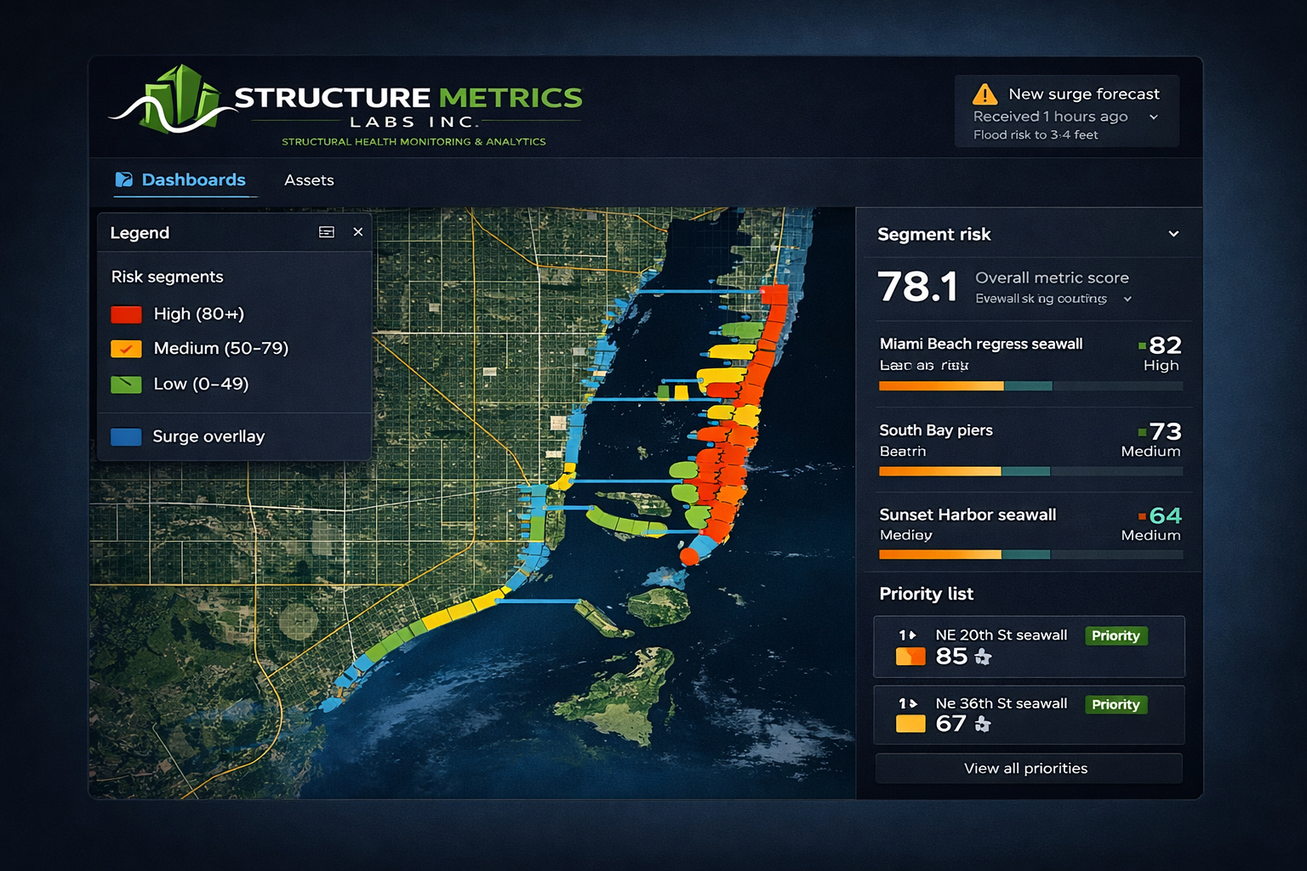Select the Dashboards tab icon
Screen dimensions: 1307x871
[x=124, y=179]
